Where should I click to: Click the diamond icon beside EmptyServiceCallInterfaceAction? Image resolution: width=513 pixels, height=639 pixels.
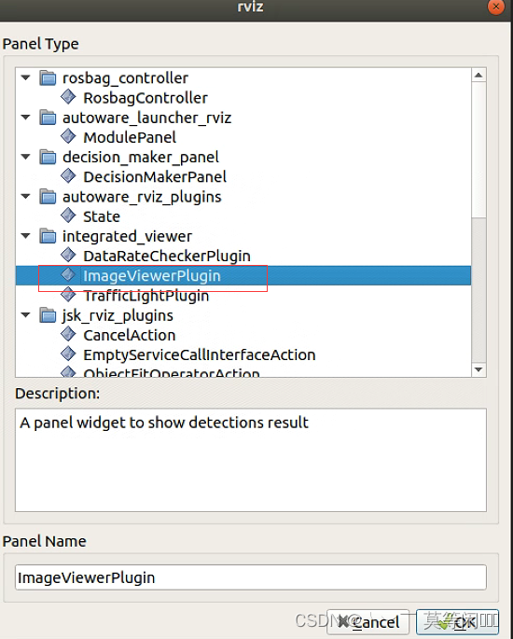pyautogui.click(x=68, y=354)
